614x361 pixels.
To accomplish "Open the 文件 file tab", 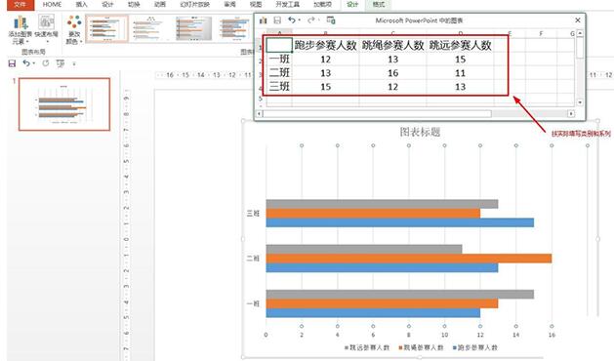I will (x=20, y=5).
